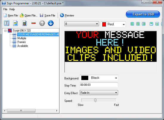Click the Open File folder icon
The width and height of the screenshot is (164, 120).
tap(22, 16)
